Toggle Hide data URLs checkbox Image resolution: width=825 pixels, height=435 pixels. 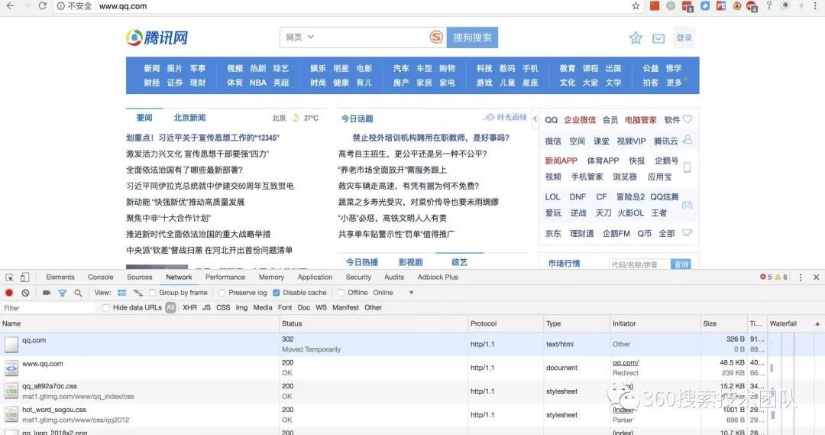(105, 307)
